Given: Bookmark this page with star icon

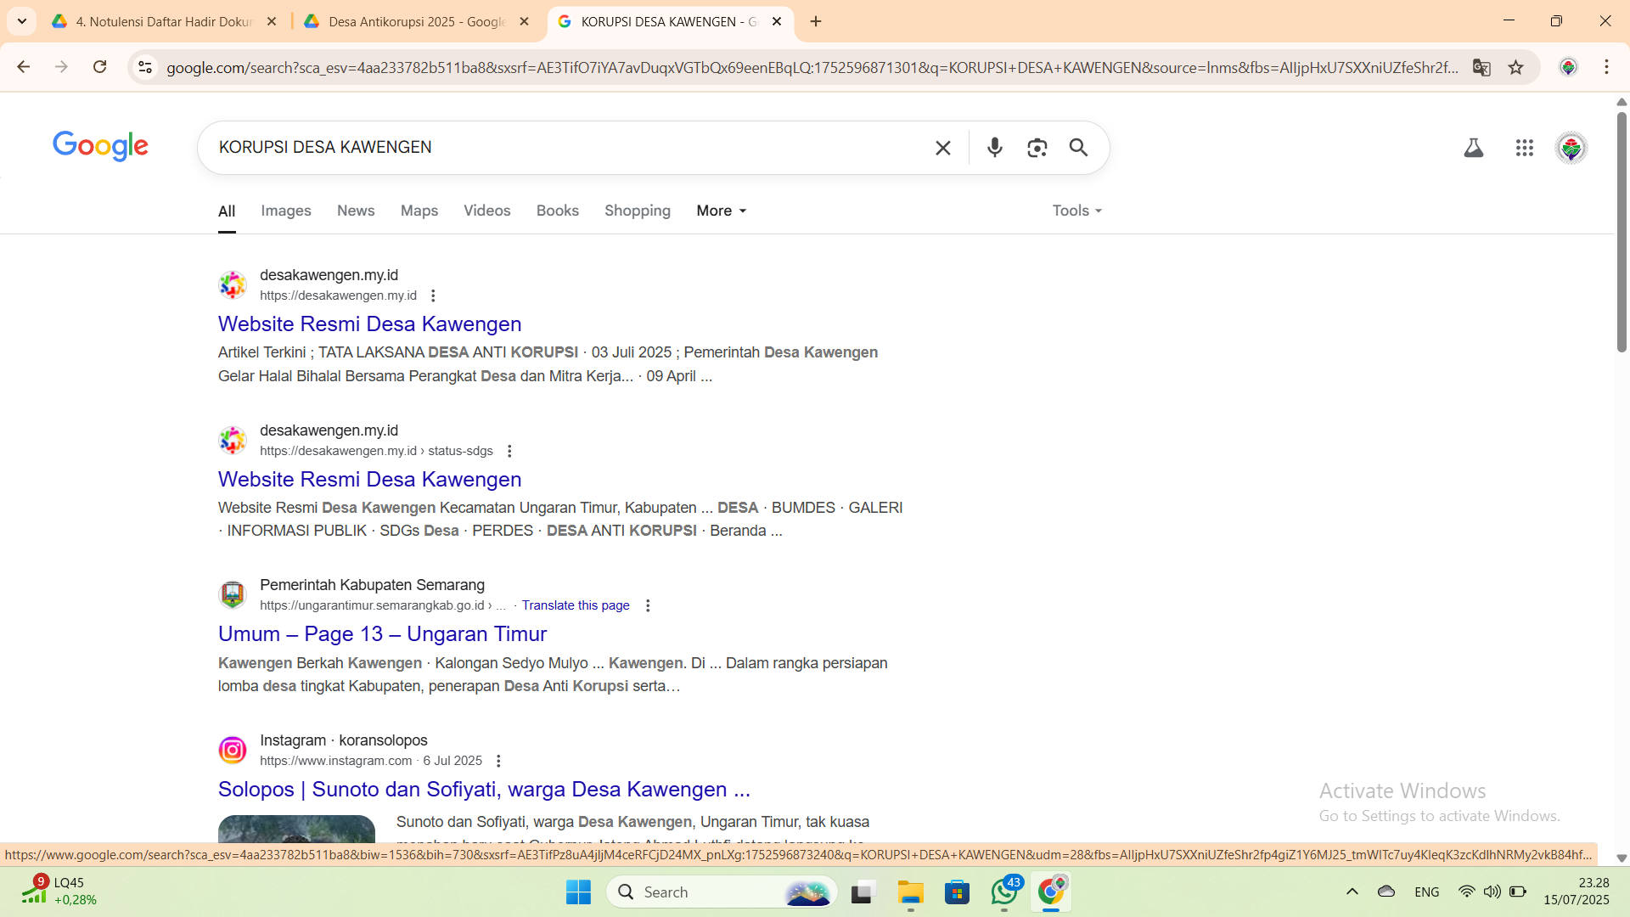Looking at the screenshot, I should point(1516,67).
